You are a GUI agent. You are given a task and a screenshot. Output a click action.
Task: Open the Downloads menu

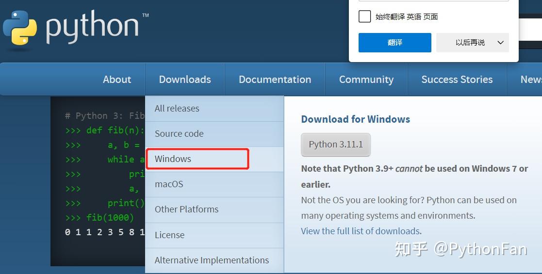[185, 80]
